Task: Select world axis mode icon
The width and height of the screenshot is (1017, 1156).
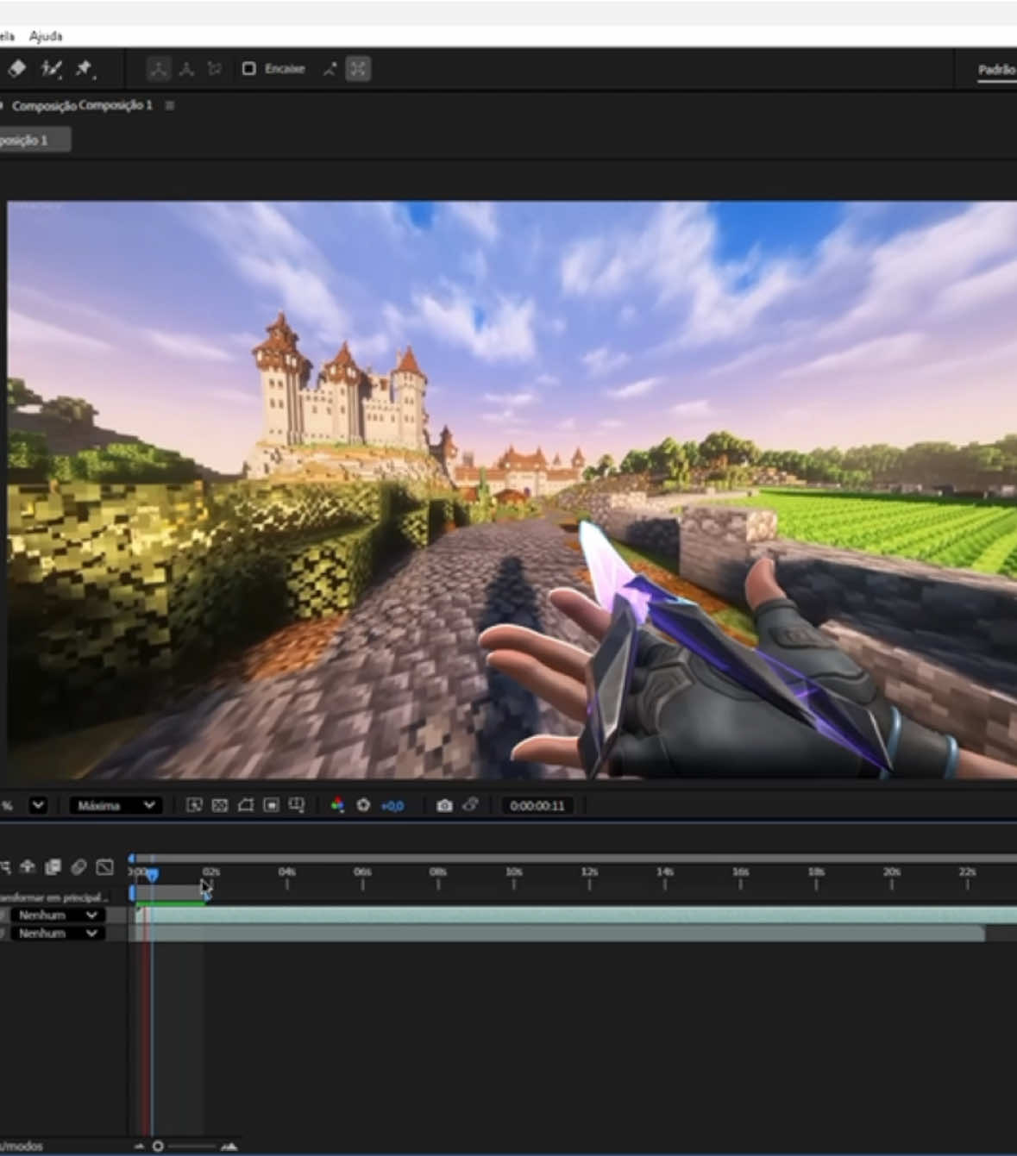Action: [x=186, y=69]
